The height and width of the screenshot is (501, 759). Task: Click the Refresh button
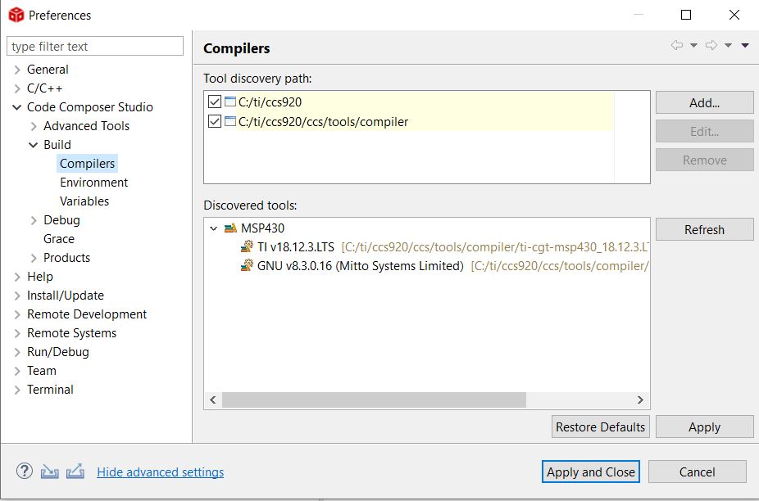(x=704, y=229)
